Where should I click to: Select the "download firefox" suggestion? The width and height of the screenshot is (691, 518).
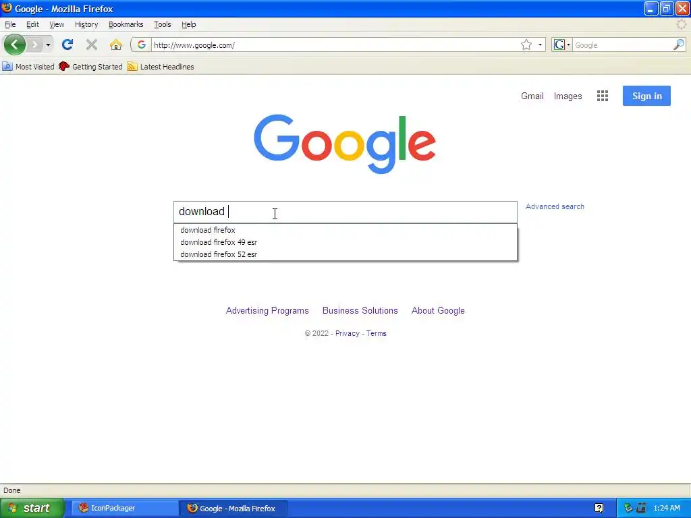[x=345, y=230]
